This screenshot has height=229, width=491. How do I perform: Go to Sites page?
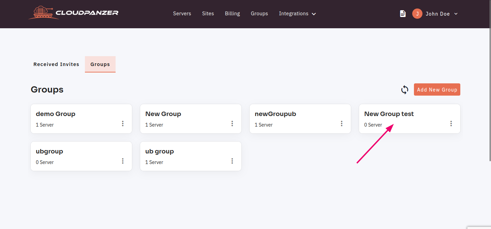(208, 14)
